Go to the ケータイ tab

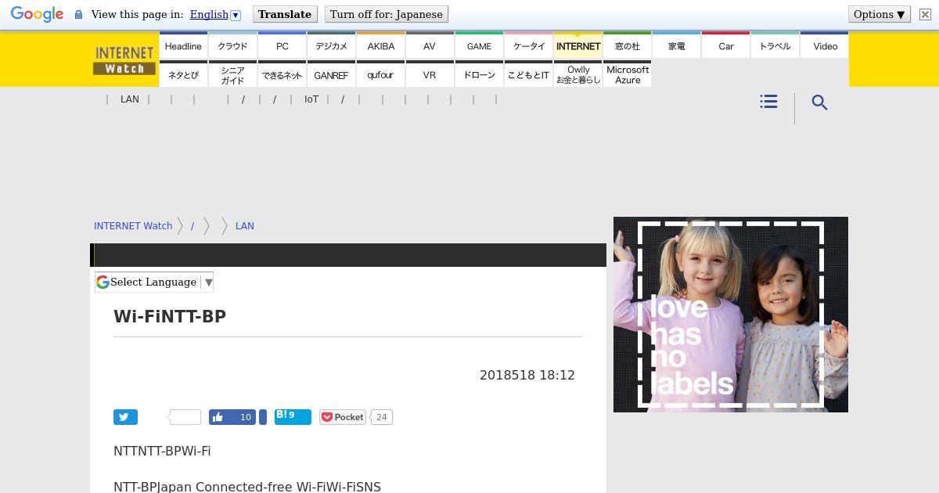click(528, 45)
